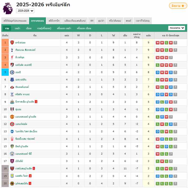Click the Manchester United crest icon

[x=12, y=117]
